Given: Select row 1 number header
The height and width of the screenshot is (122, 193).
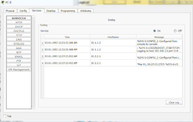Looking at the screenshot, I should pyautogui.click(x=43, y=43).
